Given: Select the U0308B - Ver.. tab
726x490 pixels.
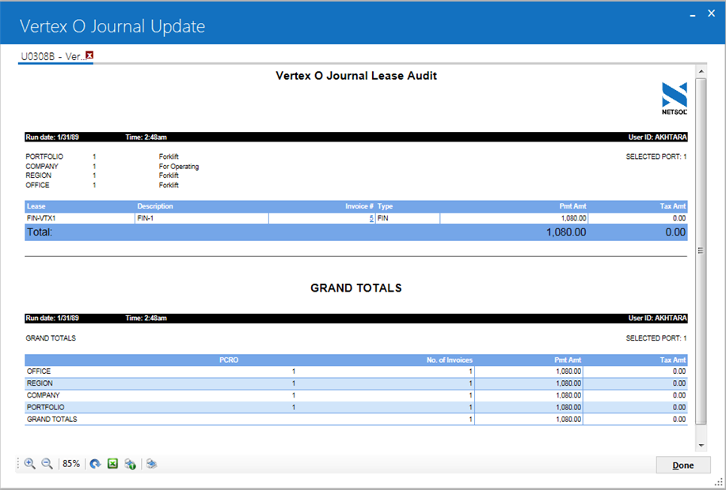Looking at the screenshot, I should (53, 56).
